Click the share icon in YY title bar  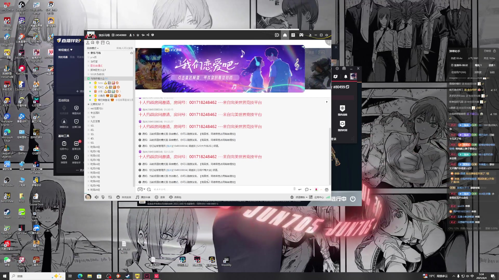pos(148,35)
